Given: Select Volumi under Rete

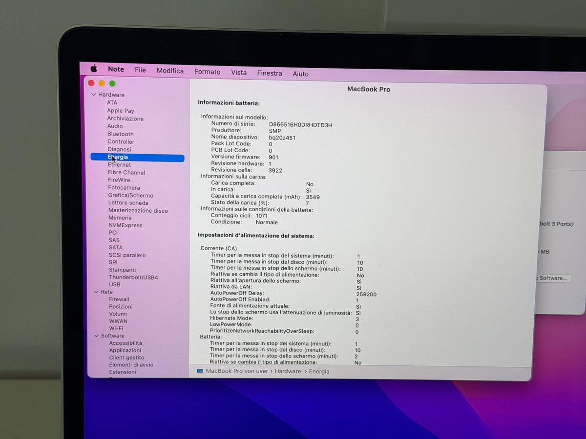Looking at the screenshot, I should click(118, 314).
